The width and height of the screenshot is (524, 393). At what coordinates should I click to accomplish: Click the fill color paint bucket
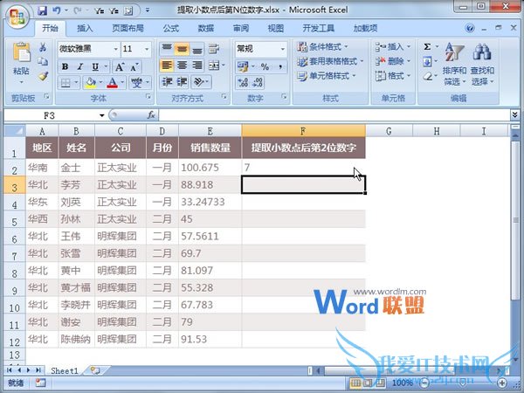coord(90,82)
